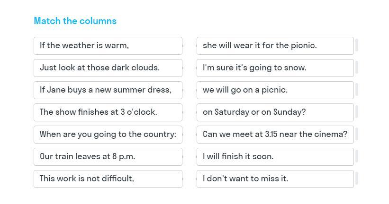Image resolution: width=389 pixels, height=204 pixels.
Task: Click drag handle beside 'we will go on a picnic.'
Action: (356, 90)
